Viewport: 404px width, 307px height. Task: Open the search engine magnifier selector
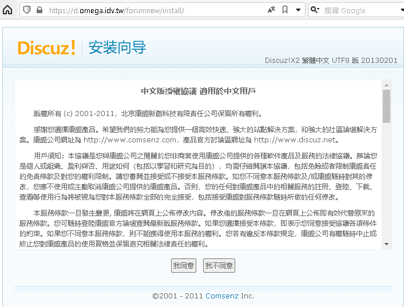(x=314, y=10)
